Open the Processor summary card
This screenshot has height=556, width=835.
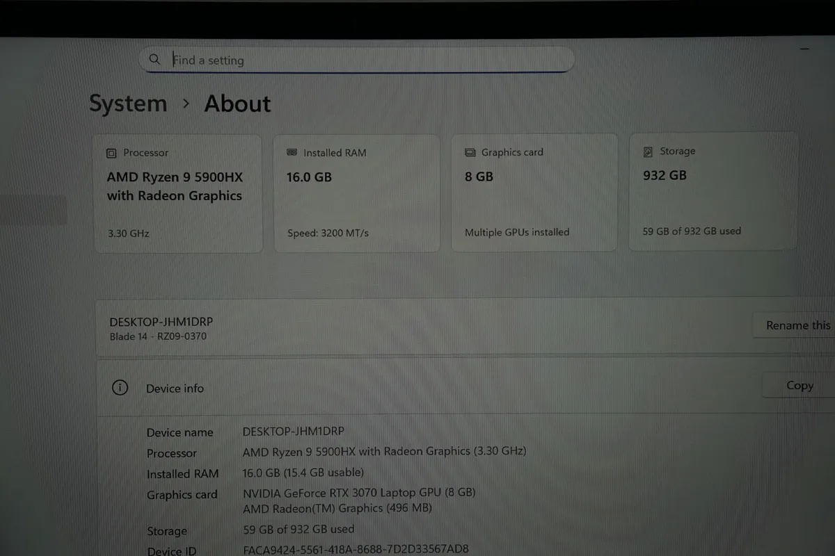pos(178,193)
